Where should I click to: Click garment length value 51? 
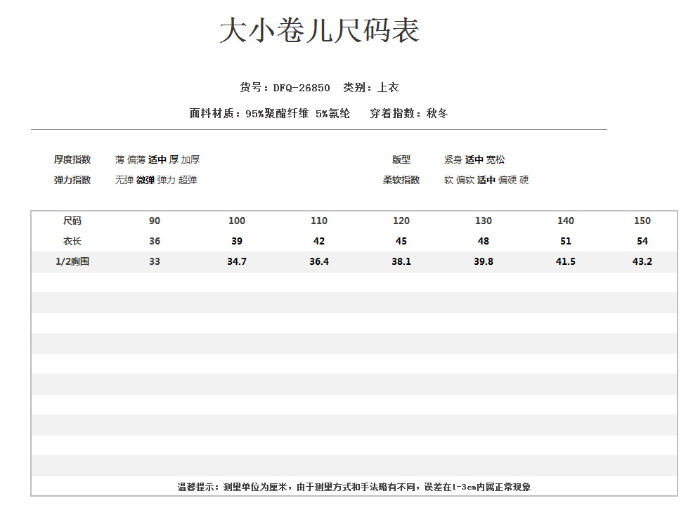point(566,241)
